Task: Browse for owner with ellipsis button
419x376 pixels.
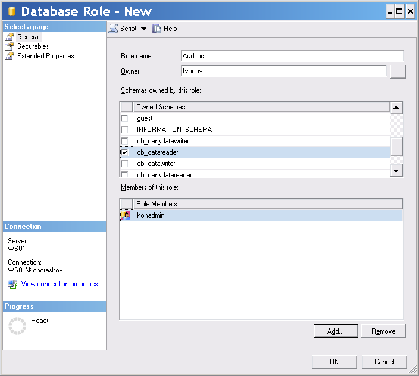Action: [398, 71]
